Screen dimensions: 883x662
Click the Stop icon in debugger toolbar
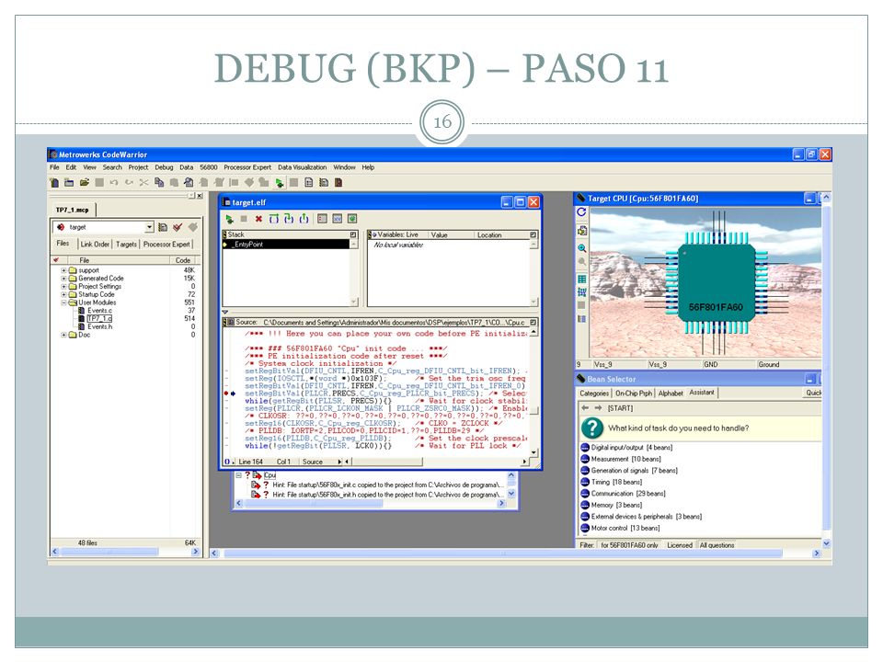coord(244,219)
